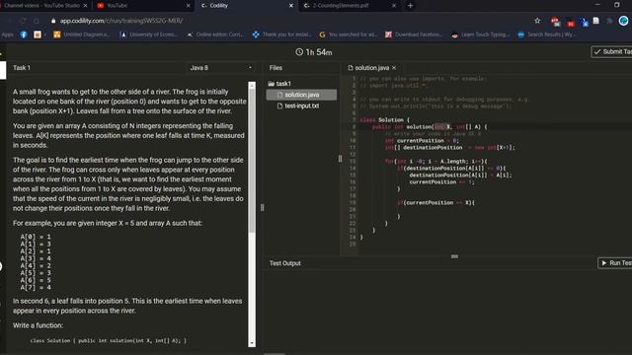Open the Learn Touch Typing bookmark

click(480, 35)
